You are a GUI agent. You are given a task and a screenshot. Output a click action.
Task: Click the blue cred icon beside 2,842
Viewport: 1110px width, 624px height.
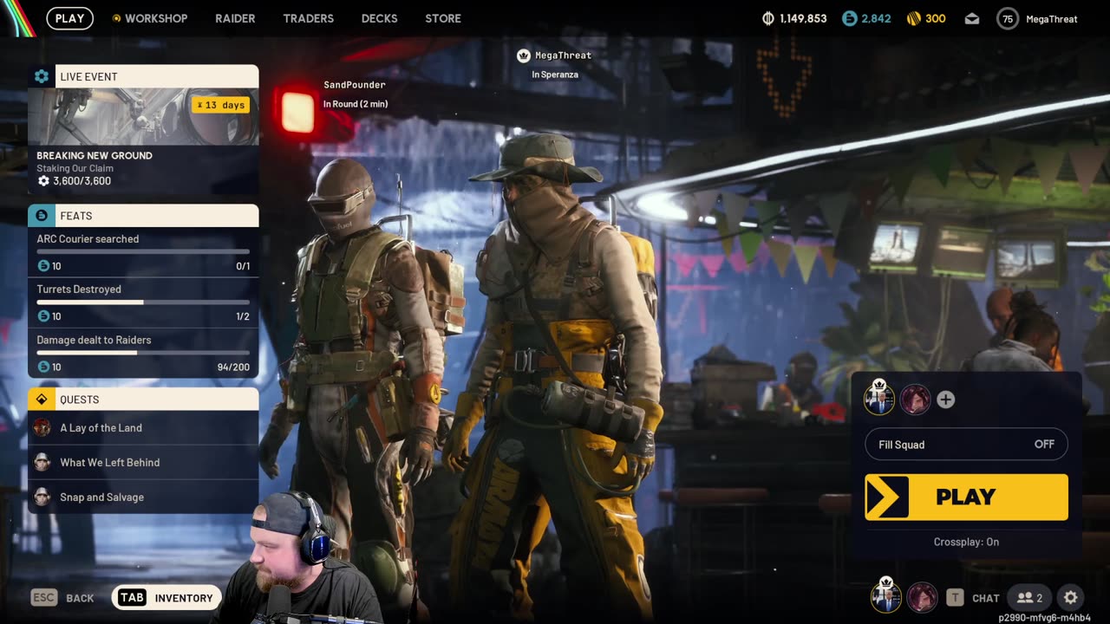(850, 18)
